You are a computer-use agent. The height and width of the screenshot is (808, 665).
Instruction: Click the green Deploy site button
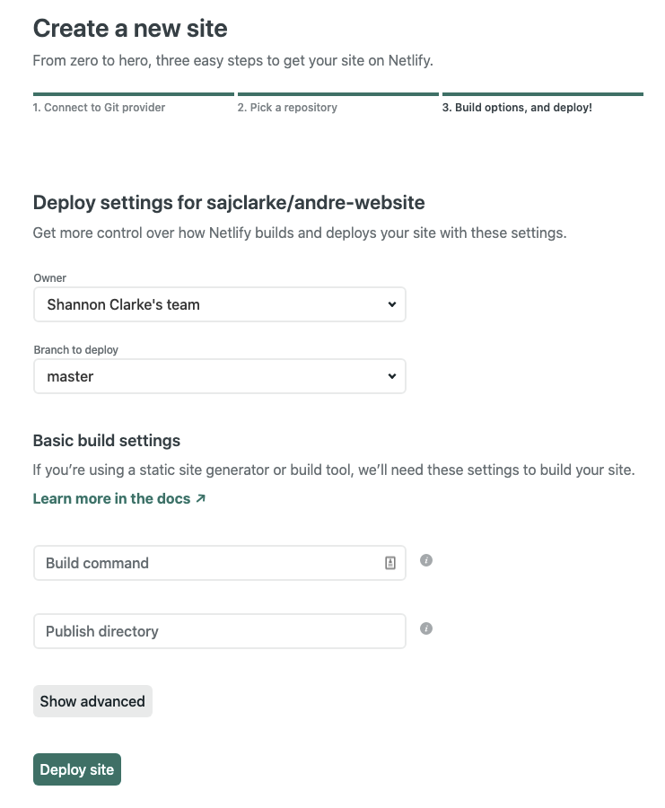(x=77, y=769)
